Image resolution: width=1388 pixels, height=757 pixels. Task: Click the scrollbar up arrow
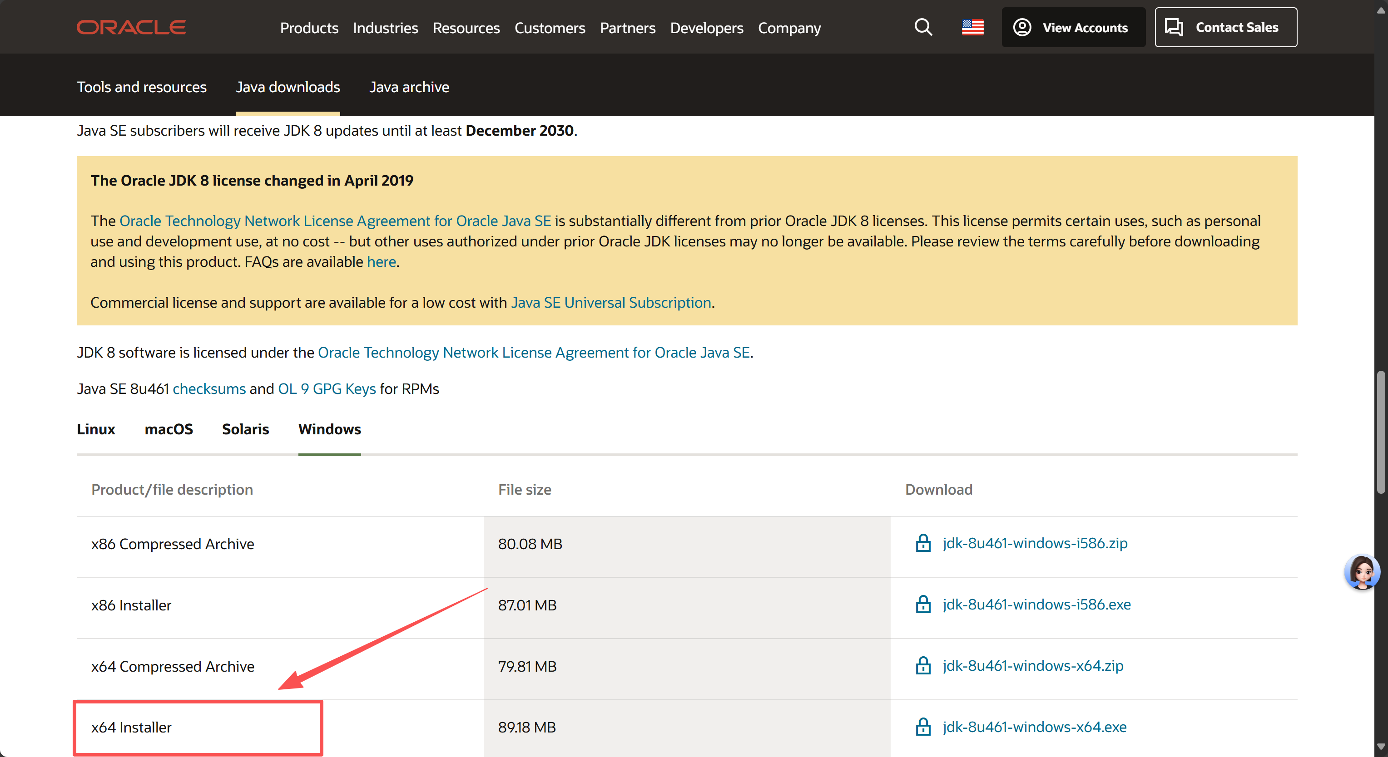[x=1380, y=10]
